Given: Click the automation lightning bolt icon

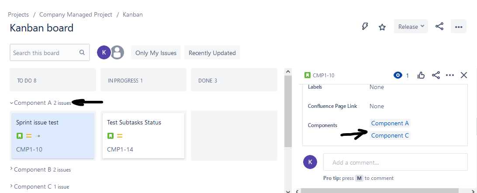Looking at the screenshot, I should click(x=365, y=27).
